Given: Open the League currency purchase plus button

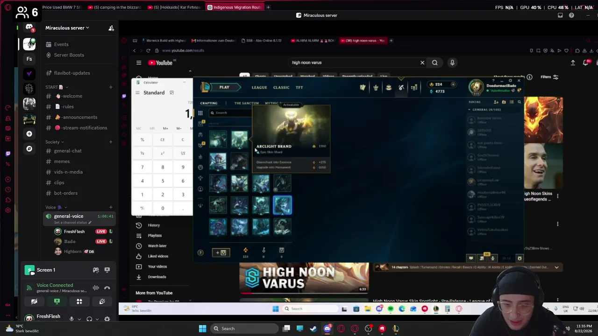Looking at the screenshot, I should coord(453,84).
